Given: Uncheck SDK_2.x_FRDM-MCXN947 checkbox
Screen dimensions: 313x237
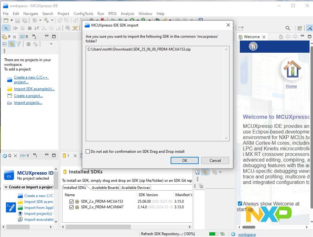Looking at the screenshot, I should 71,207.
